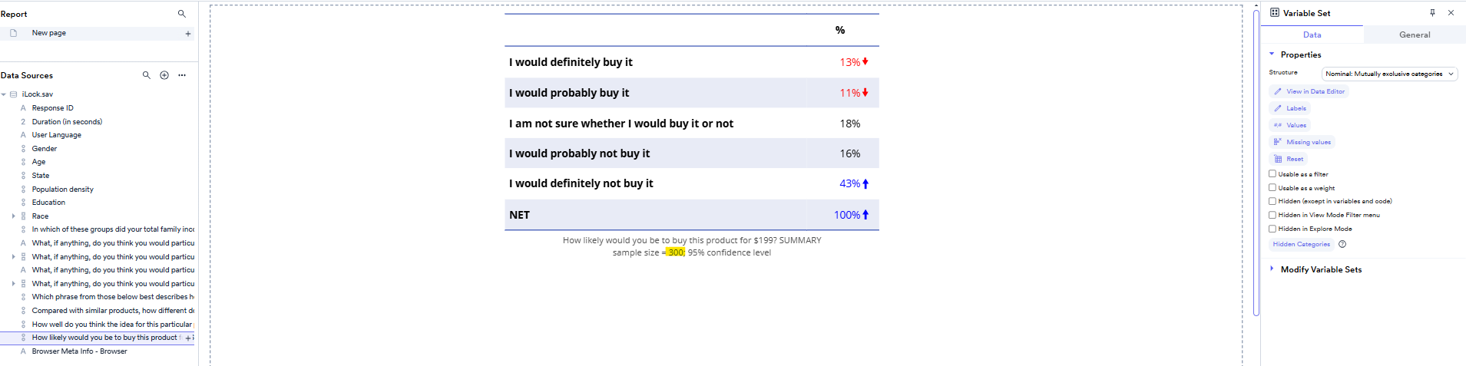Select the Data tab
The width and height of the screenshot is (1466, 366).
(x=1312, y=35)
